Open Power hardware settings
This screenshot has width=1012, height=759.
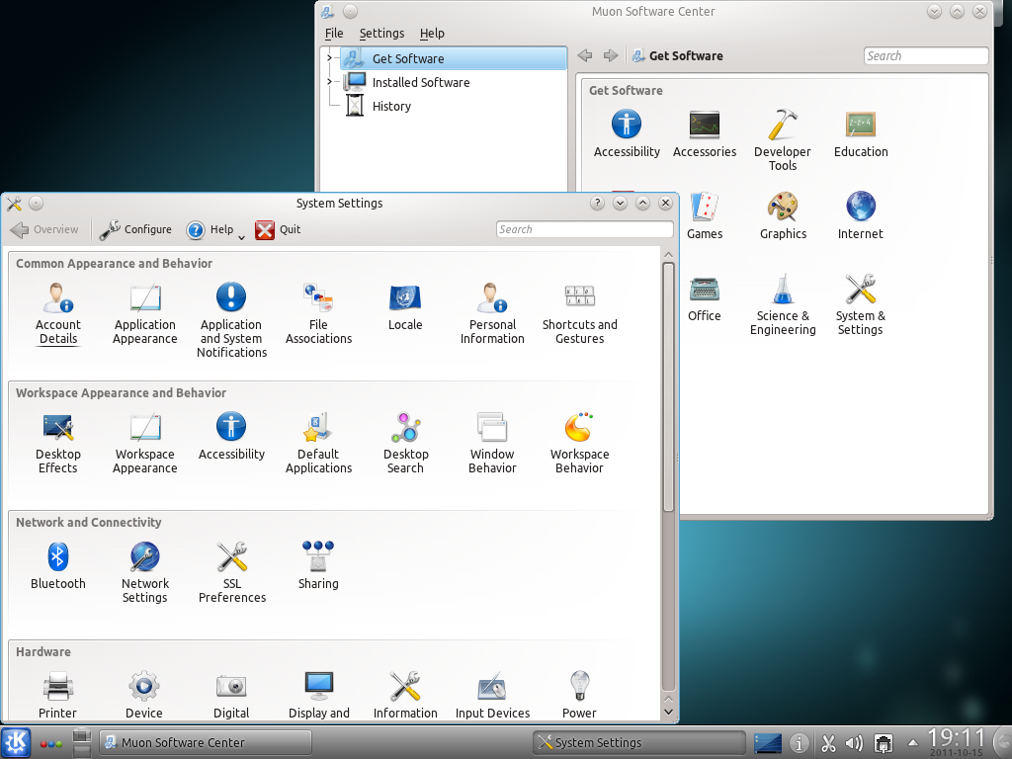coord(579,695)
